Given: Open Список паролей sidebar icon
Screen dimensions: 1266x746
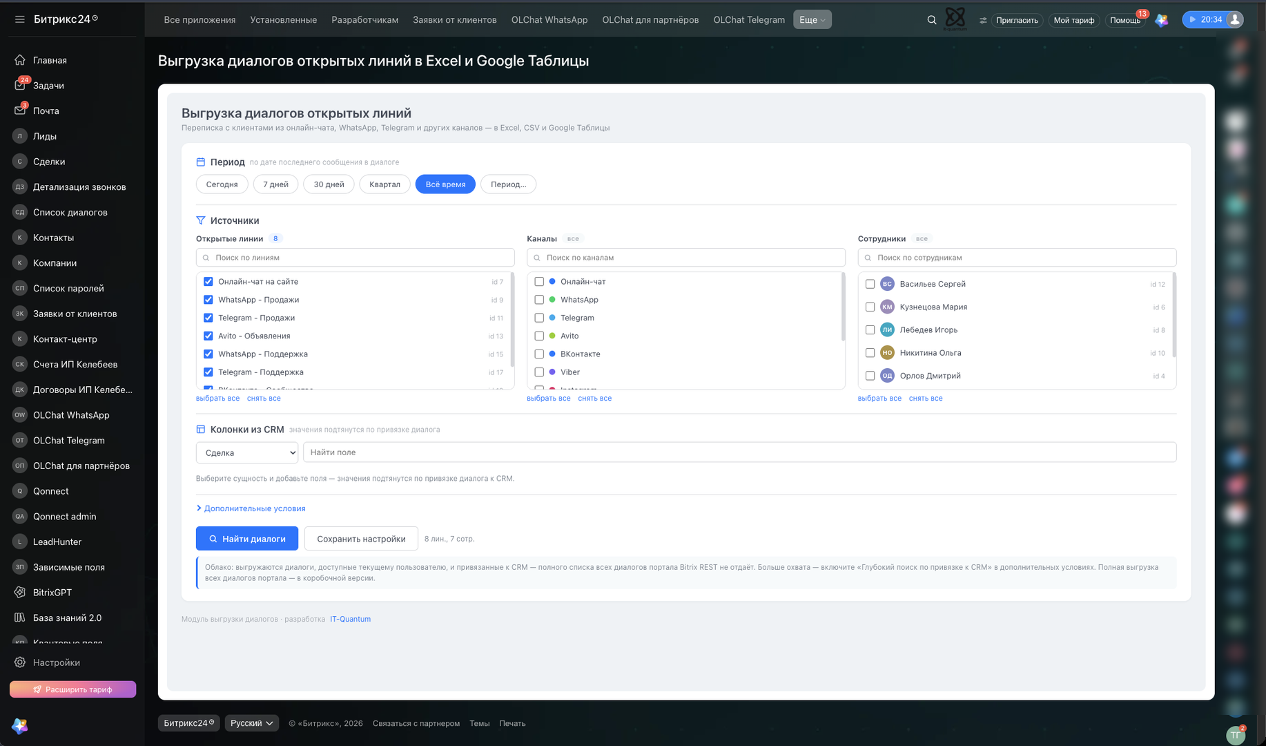Looking at the screenshot, I should [x=20, y=288].
